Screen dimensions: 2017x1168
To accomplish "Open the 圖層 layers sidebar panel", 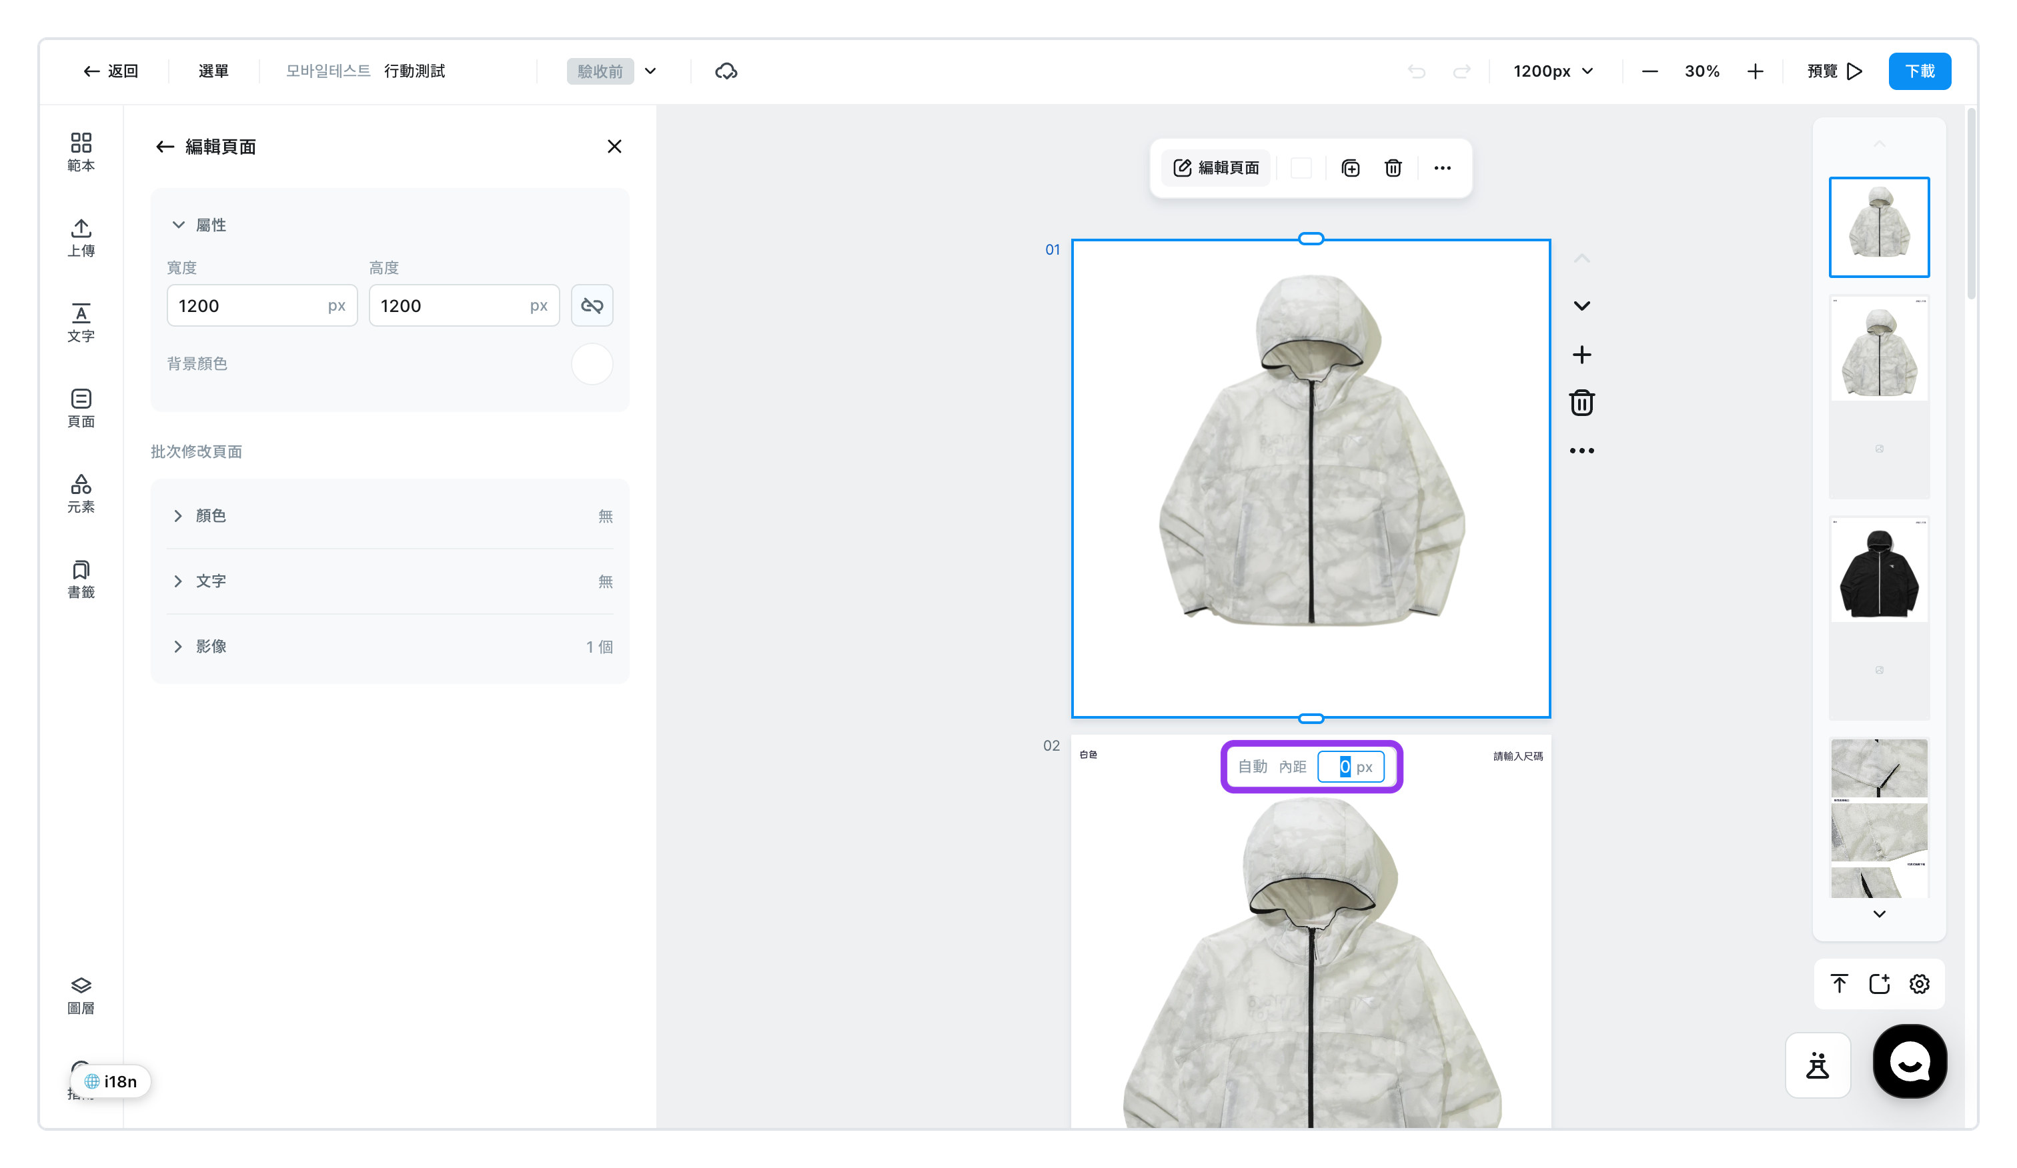I will coord(81,995).
